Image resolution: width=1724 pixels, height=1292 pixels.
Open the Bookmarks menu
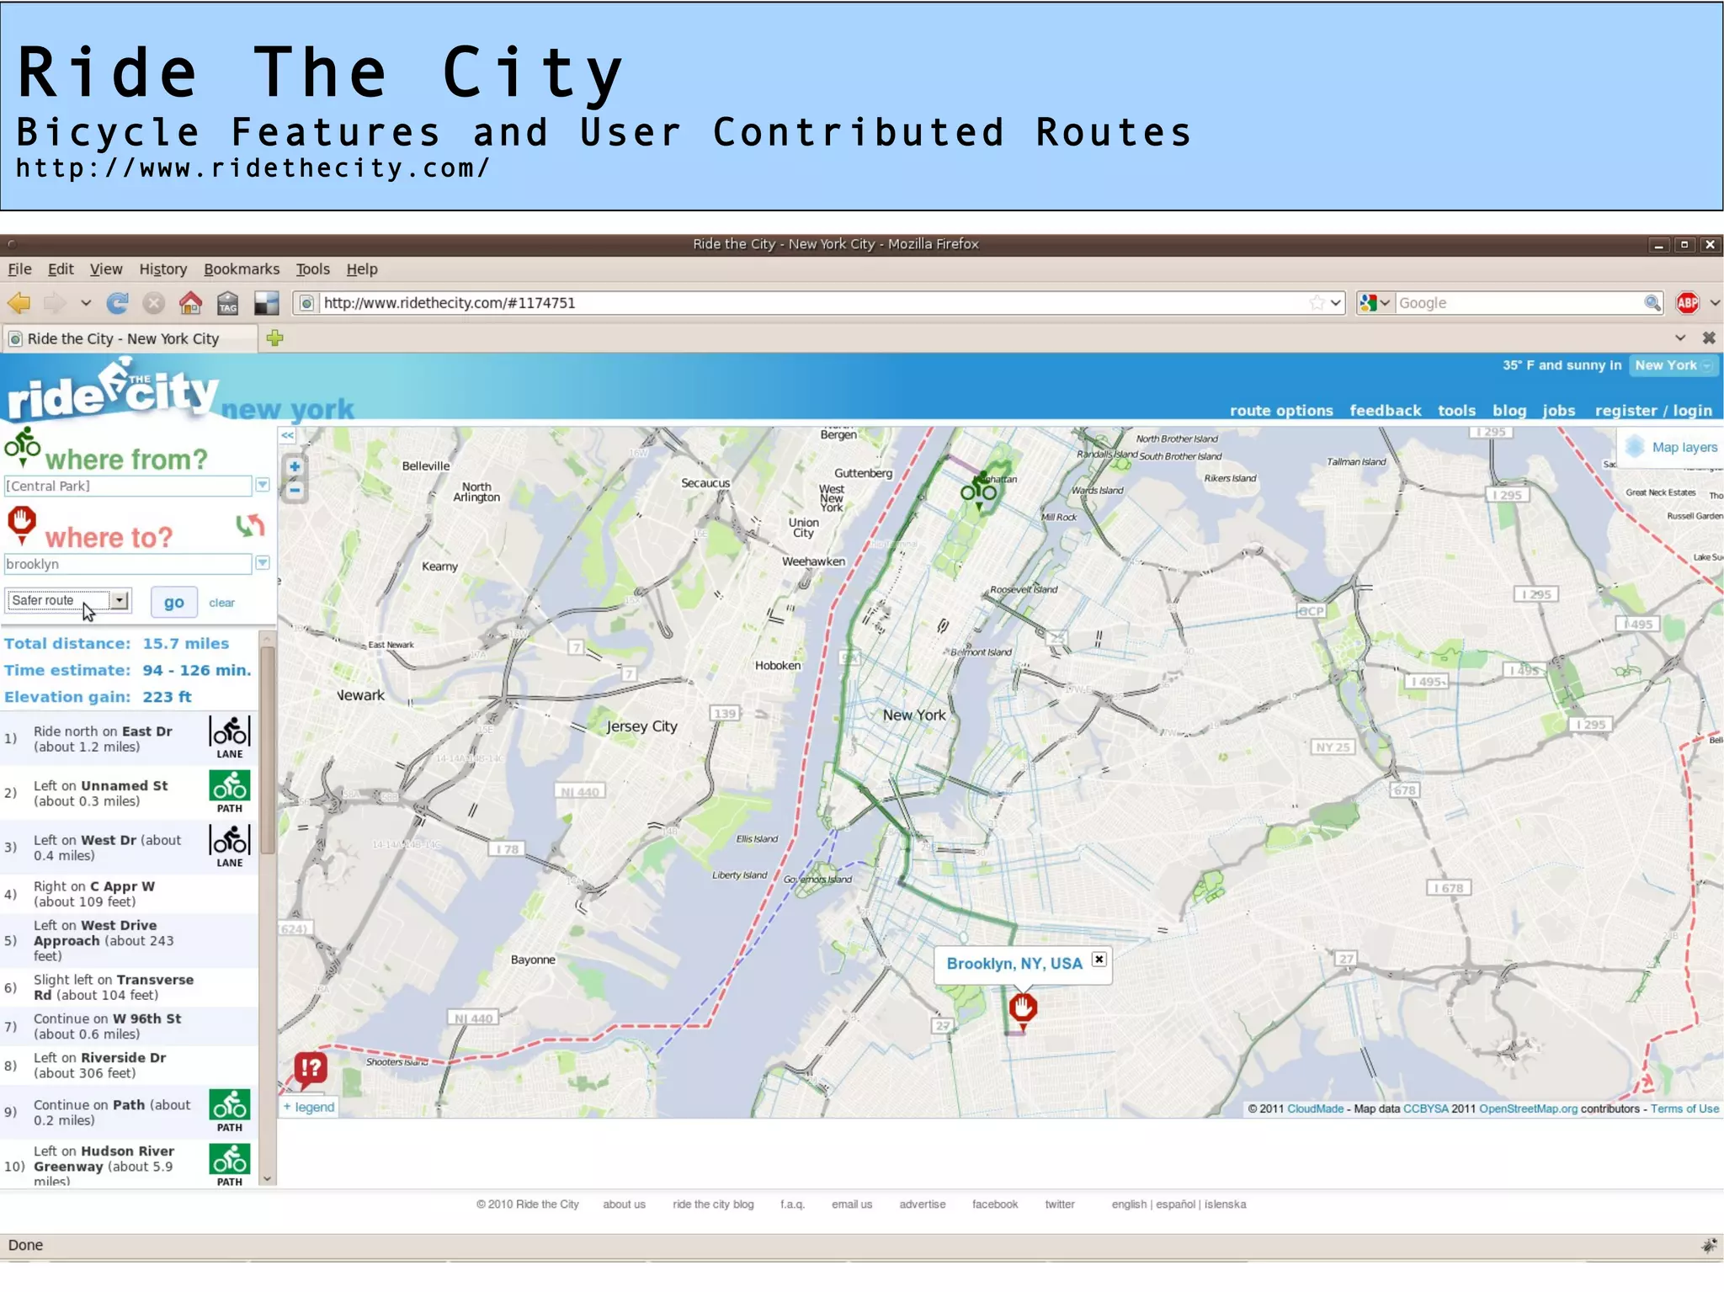tap(242, 269)
